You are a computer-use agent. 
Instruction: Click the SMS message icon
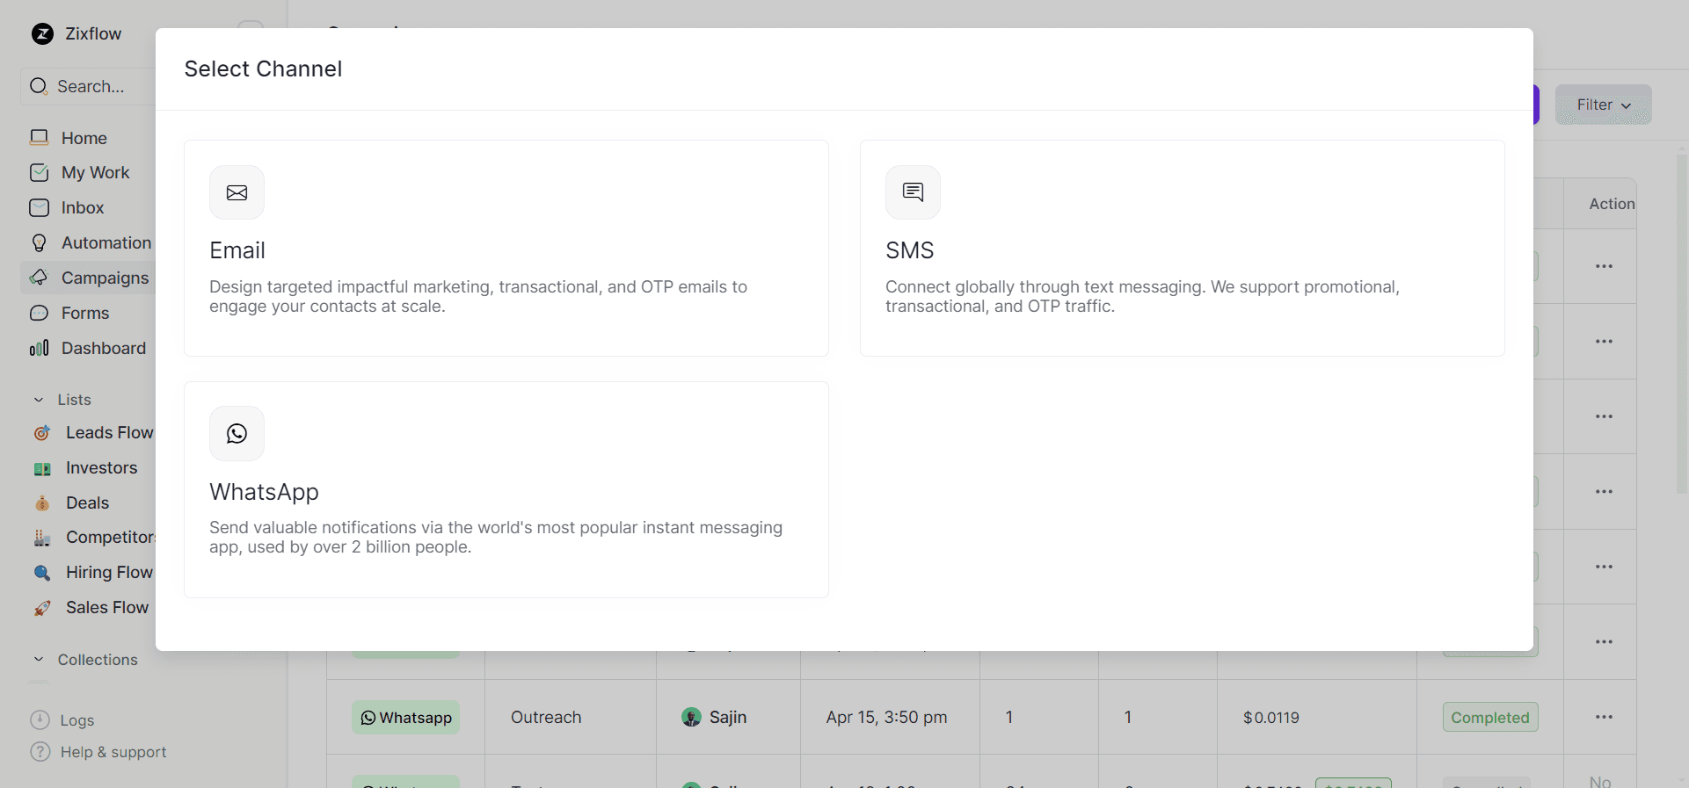click(x=913, y=192)
